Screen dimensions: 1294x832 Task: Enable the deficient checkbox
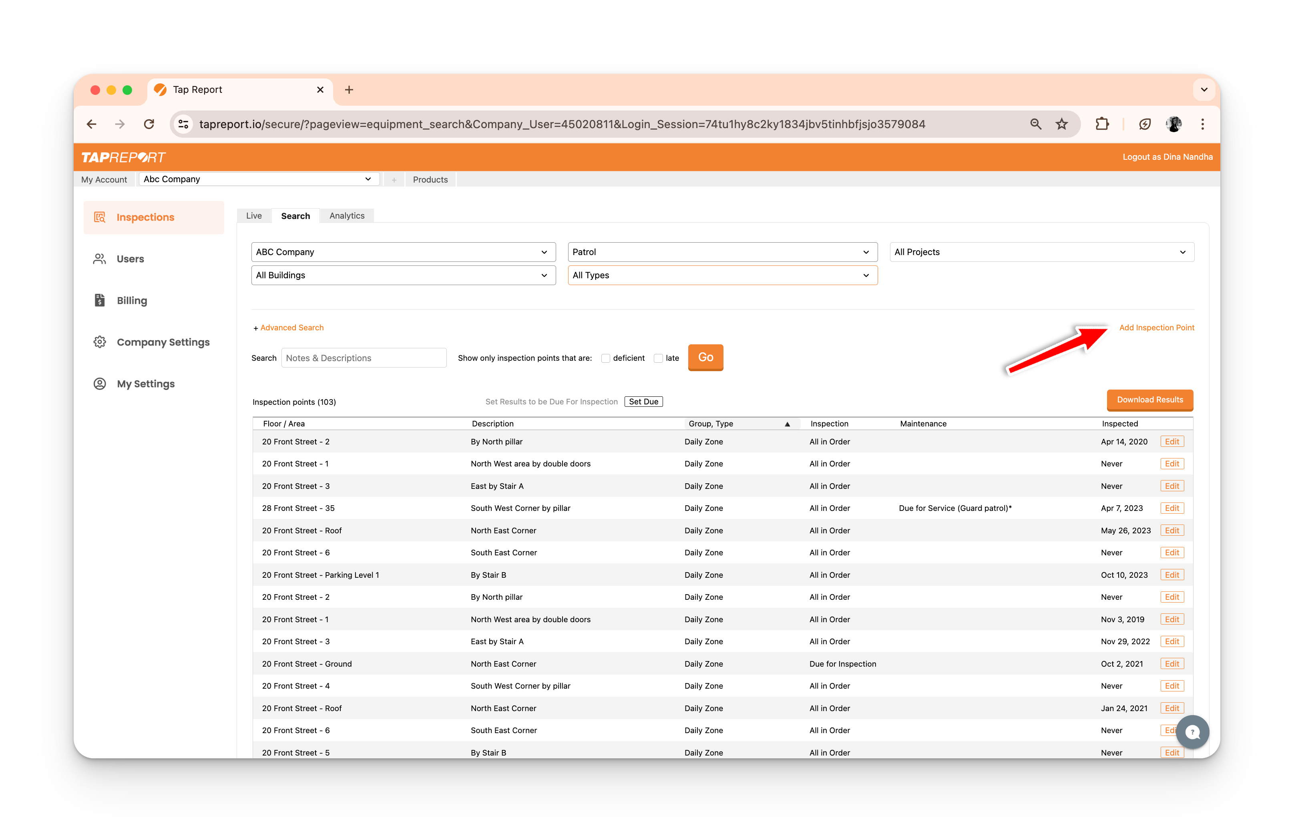[606, 358]
